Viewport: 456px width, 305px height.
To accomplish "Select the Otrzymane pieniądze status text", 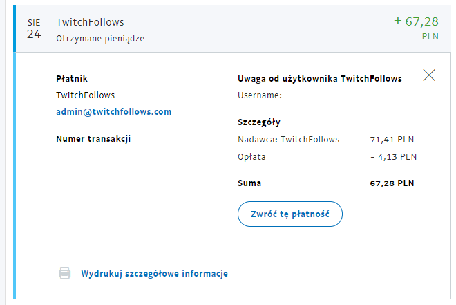I will click(101, 38).
